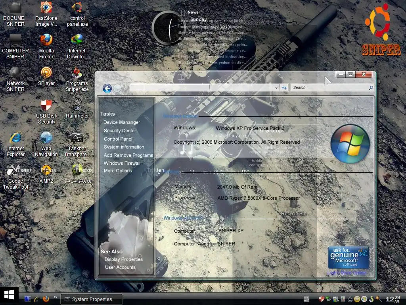Click the taskbar clock showing 12:29
This screenshot has height=305, width=406.
tap(393, 299)
